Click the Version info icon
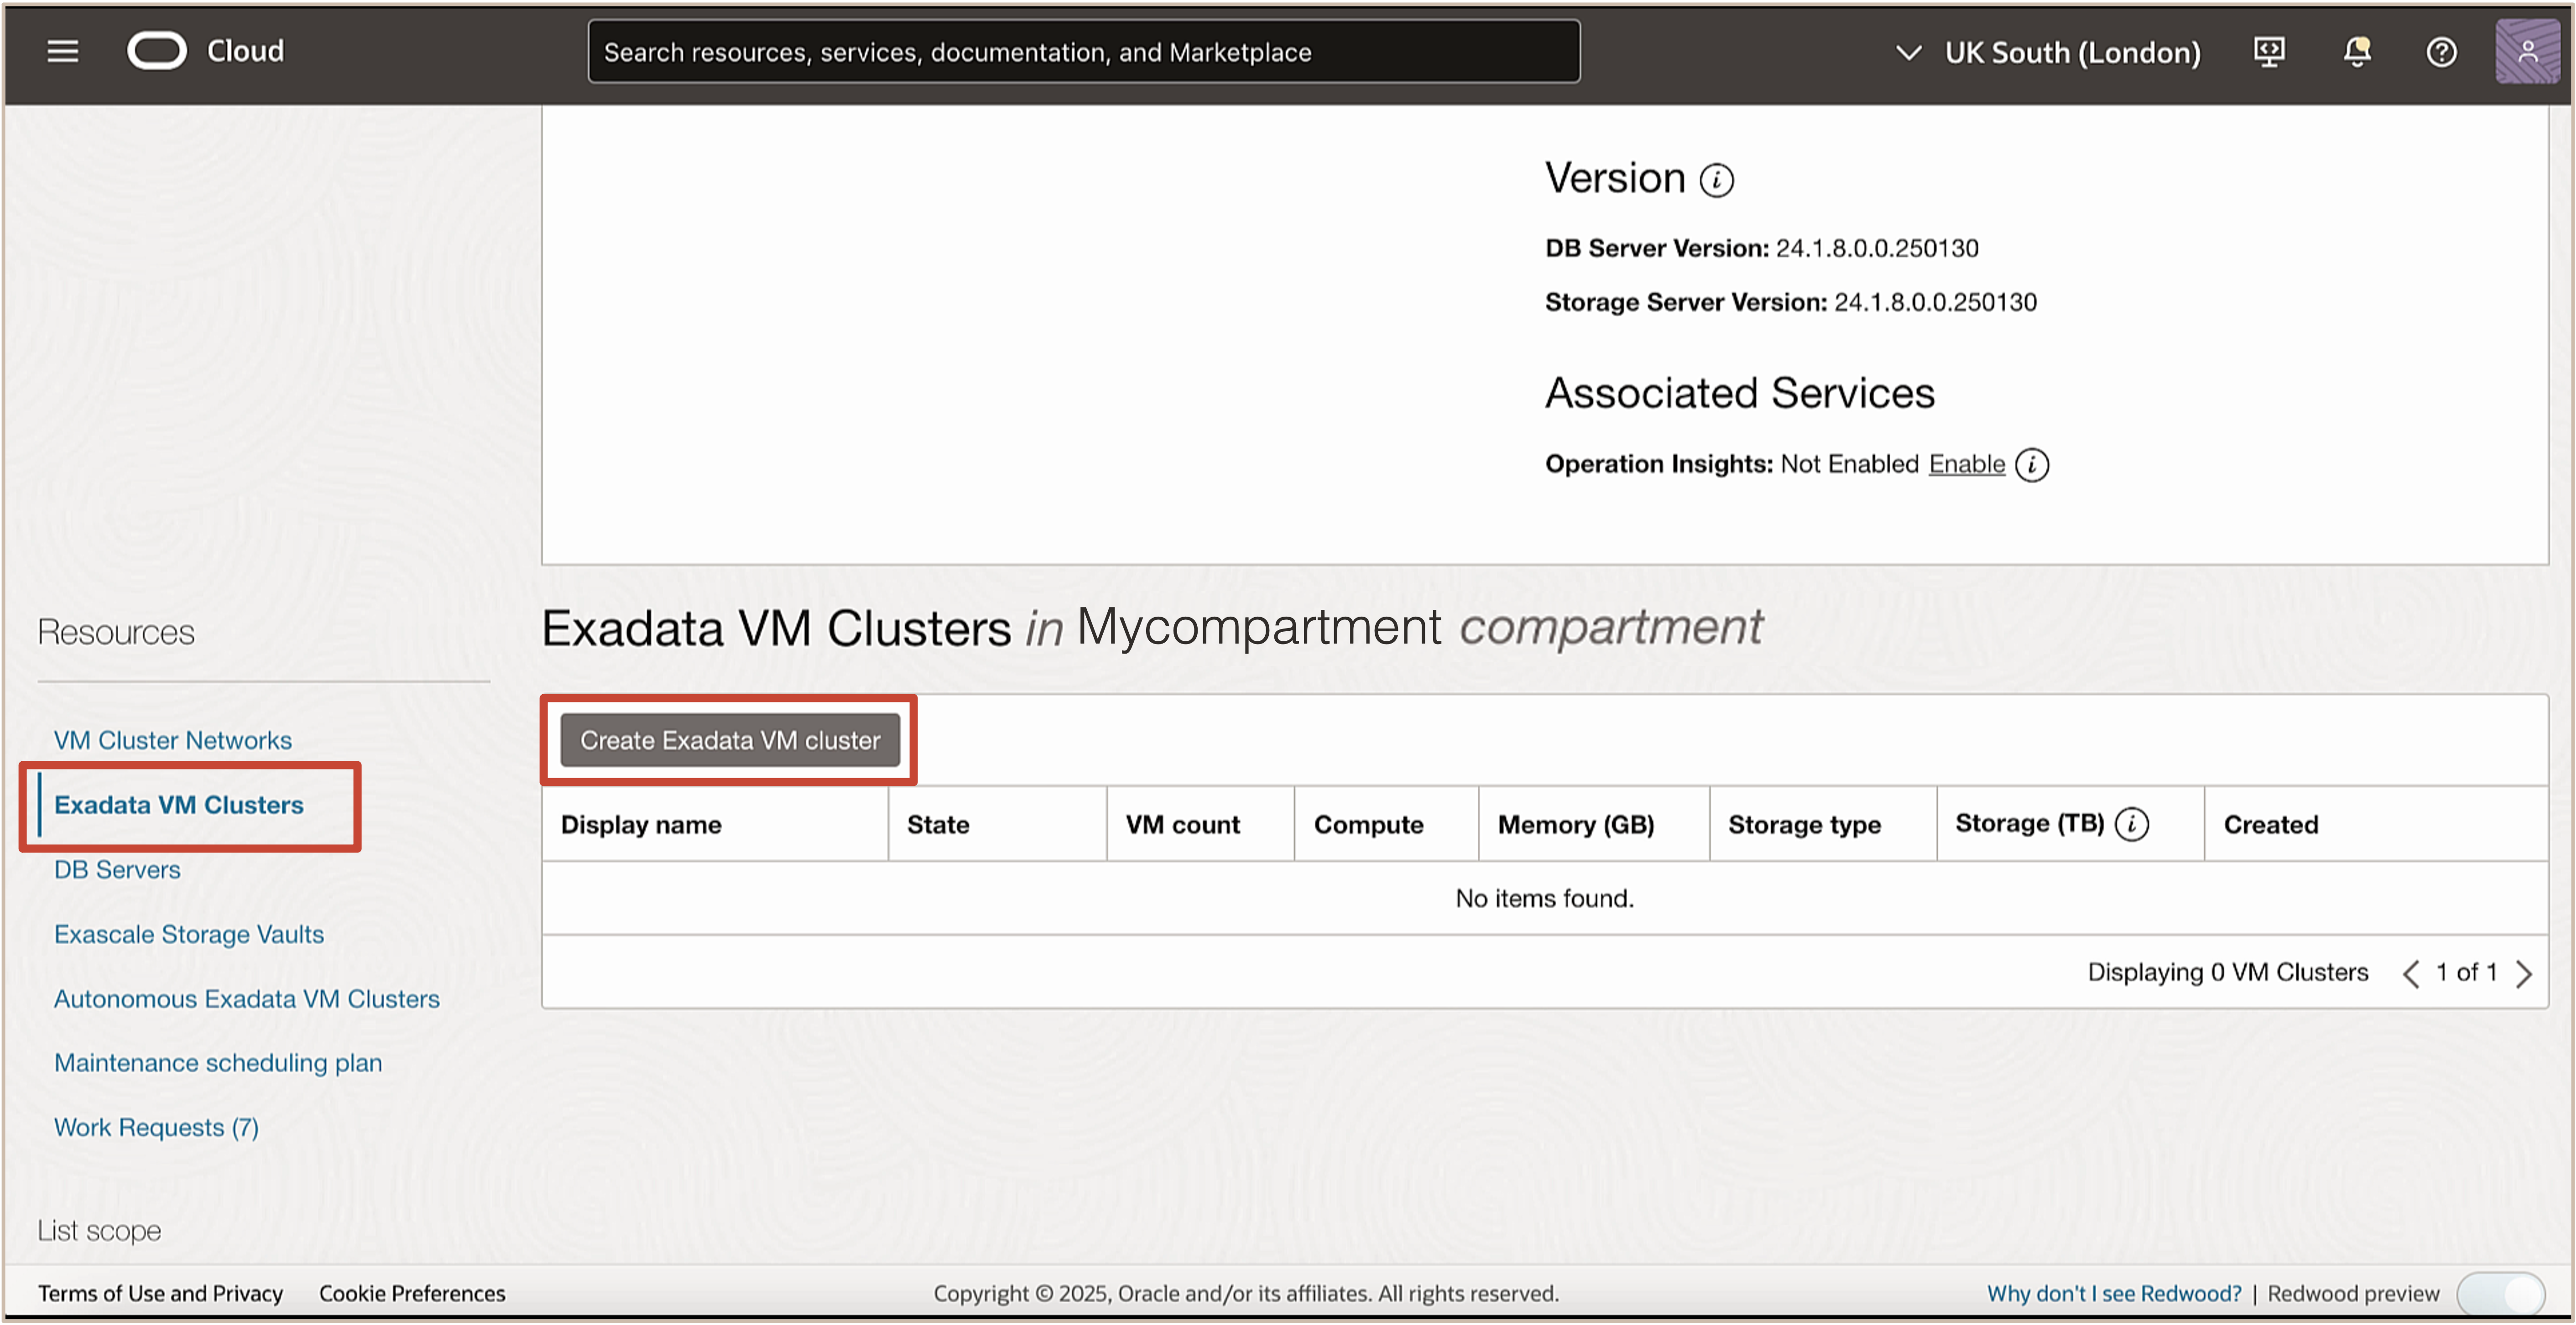 [x=1717, y=180]
